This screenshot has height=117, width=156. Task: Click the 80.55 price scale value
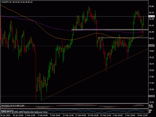152,38
